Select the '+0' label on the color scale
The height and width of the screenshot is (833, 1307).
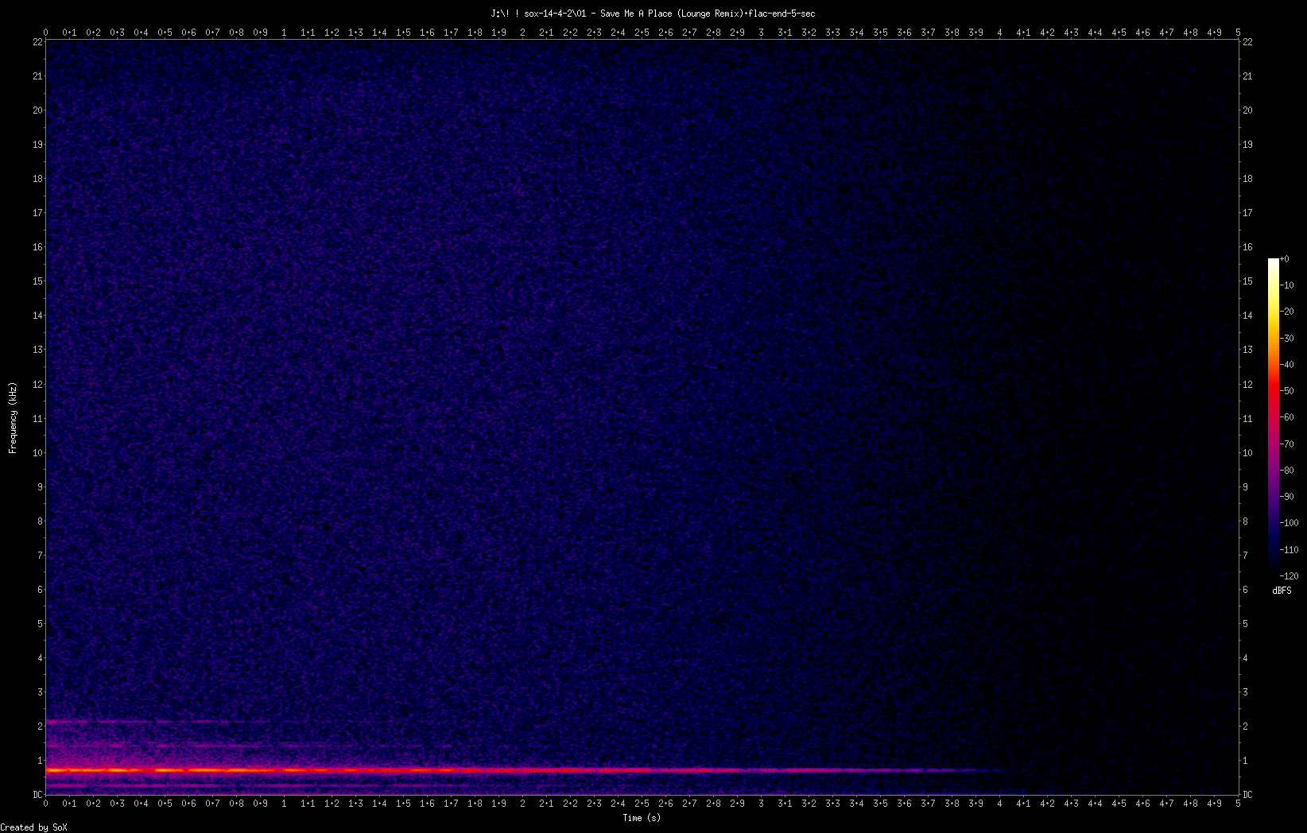coord(1285,259)
